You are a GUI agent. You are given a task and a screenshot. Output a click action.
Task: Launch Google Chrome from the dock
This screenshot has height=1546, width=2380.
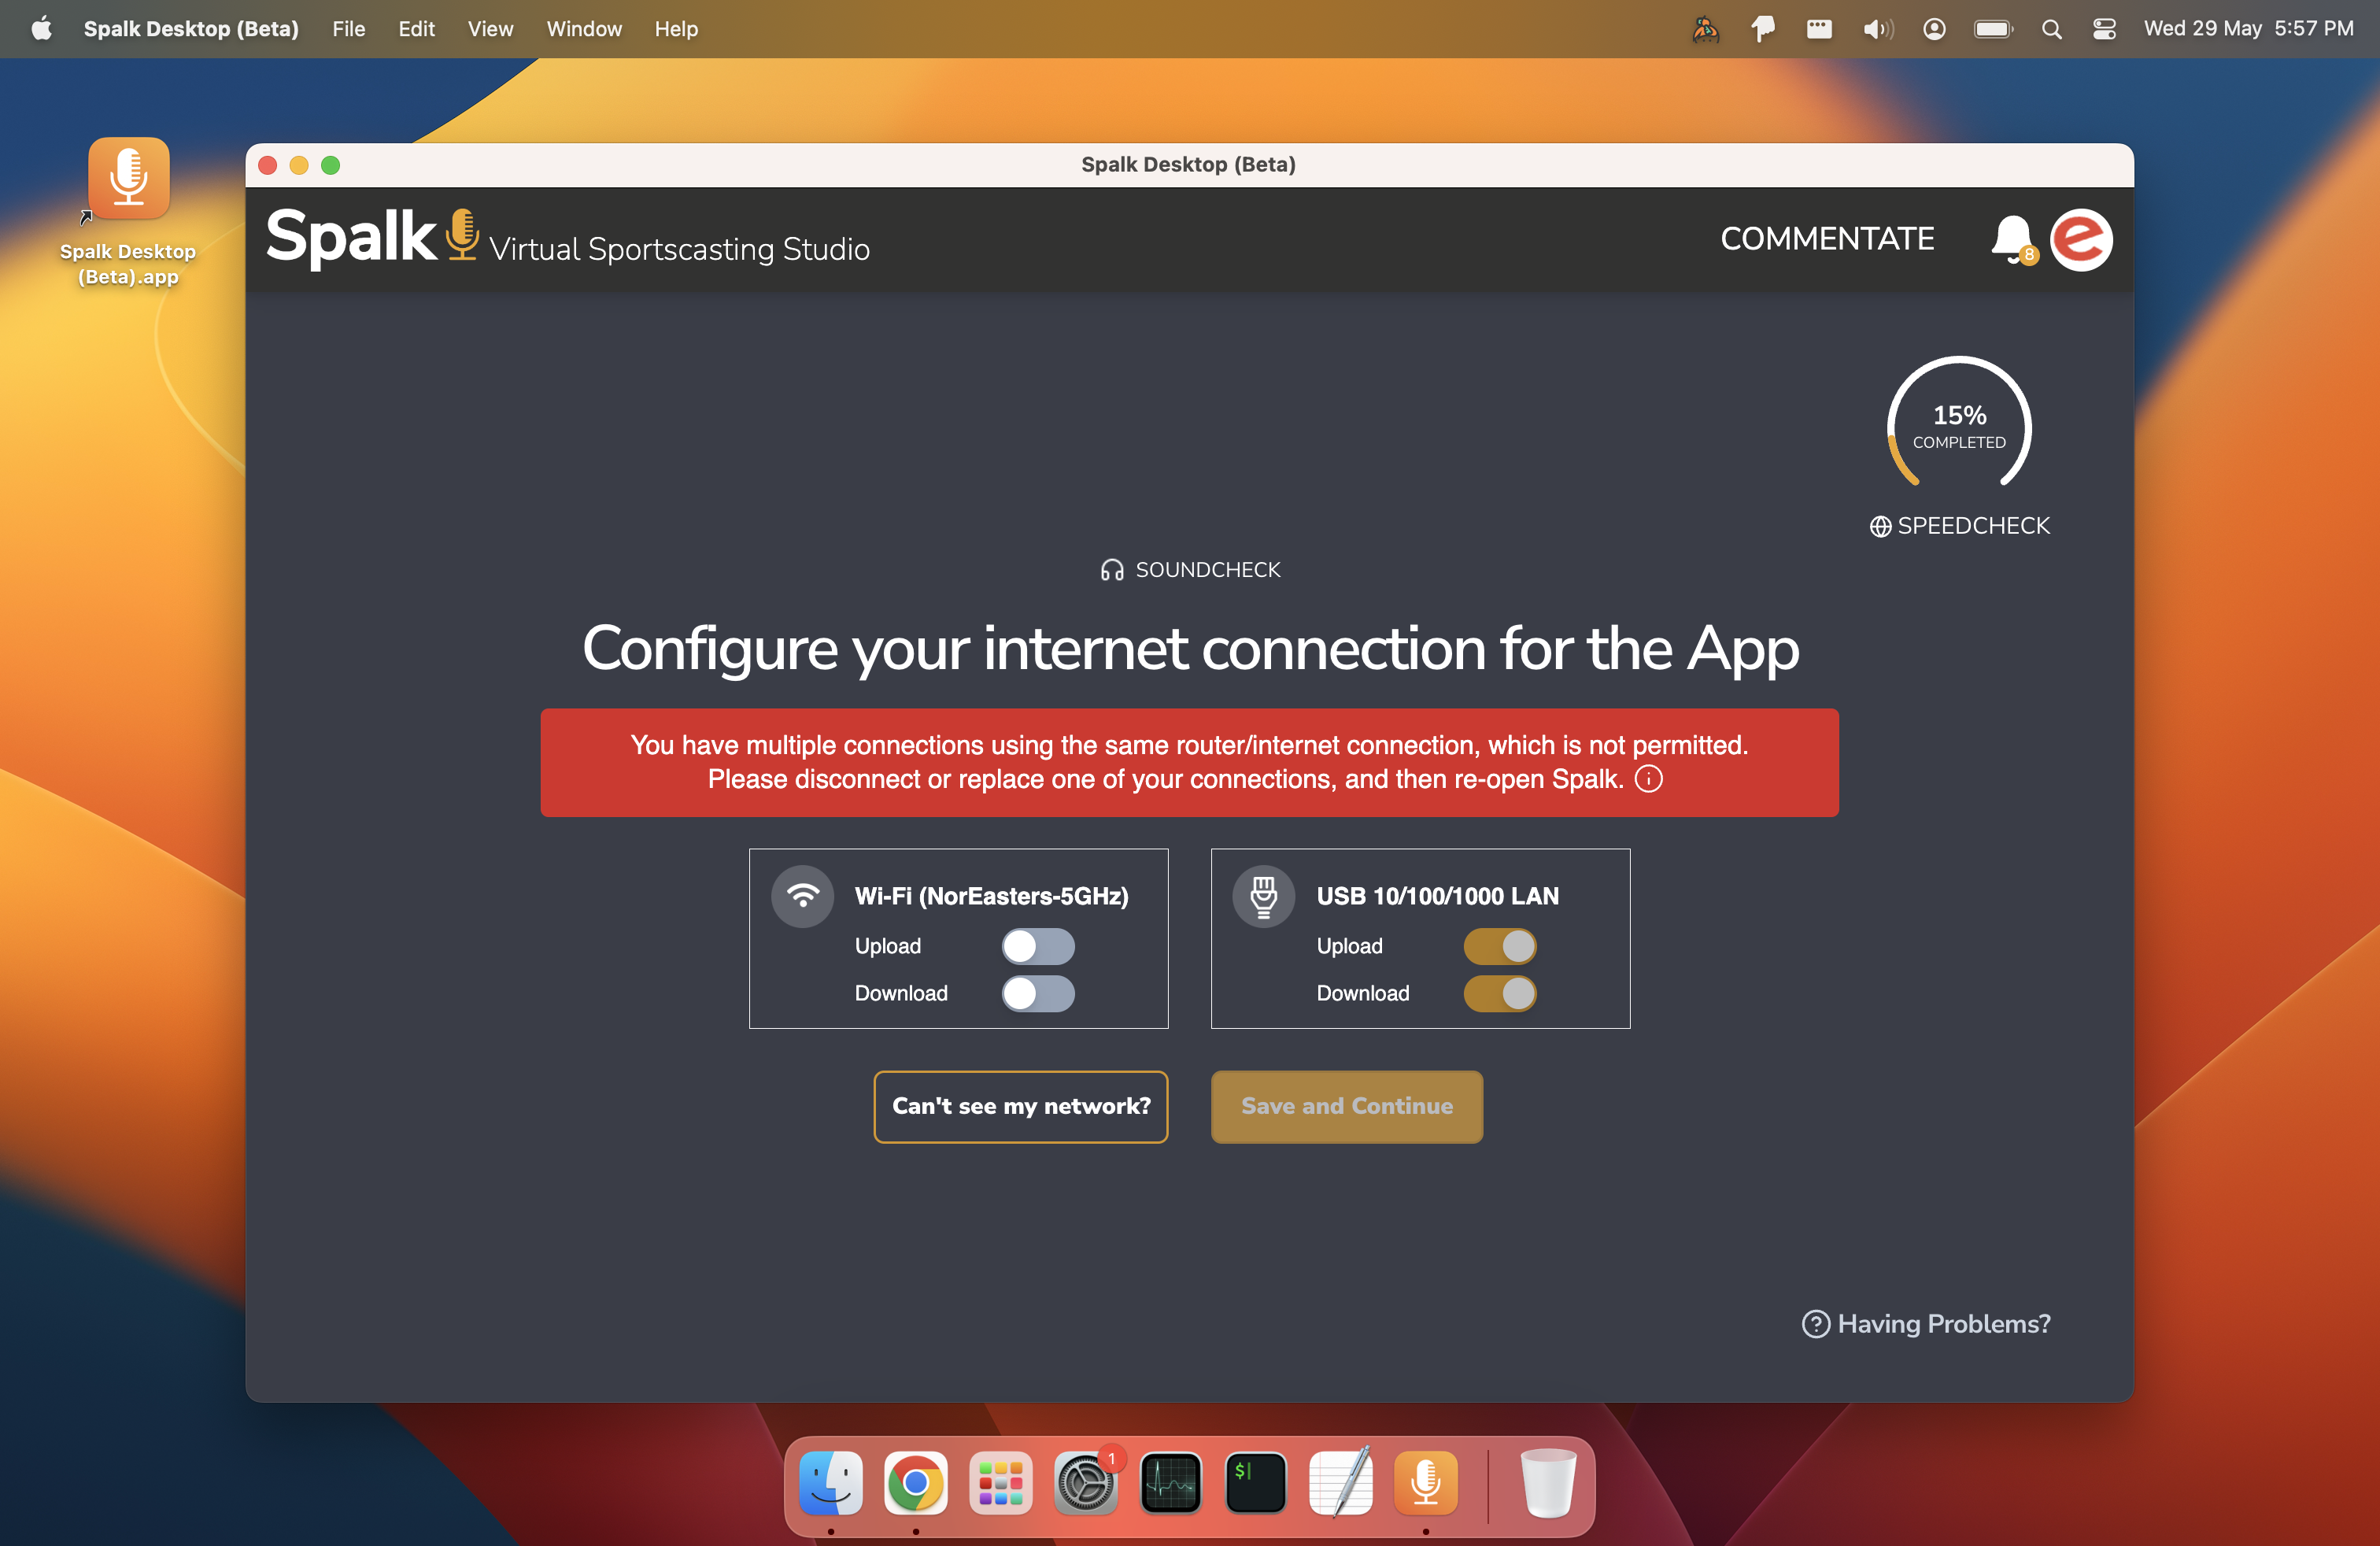coord(915,1483)
